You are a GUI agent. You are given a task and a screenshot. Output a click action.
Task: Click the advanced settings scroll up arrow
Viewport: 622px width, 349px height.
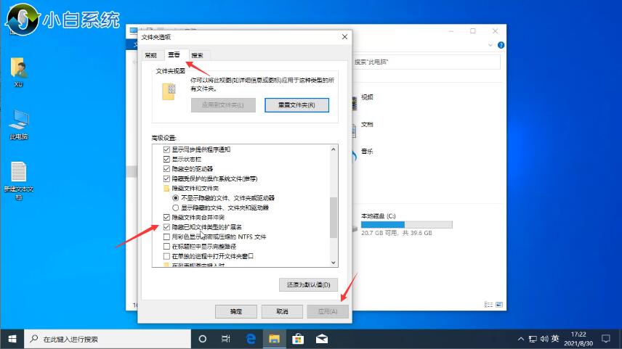click(x=334, y=149)
